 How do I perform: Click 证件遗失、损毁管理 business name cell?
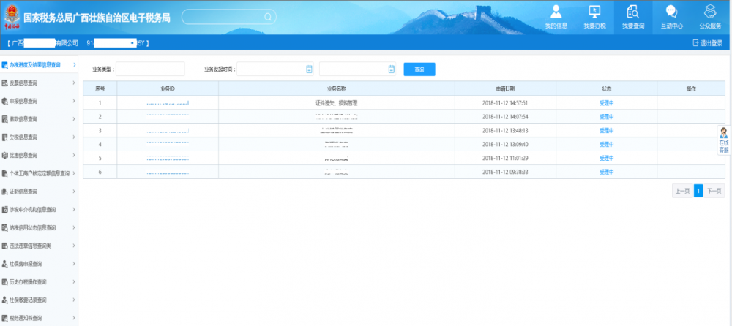[336, 103]
